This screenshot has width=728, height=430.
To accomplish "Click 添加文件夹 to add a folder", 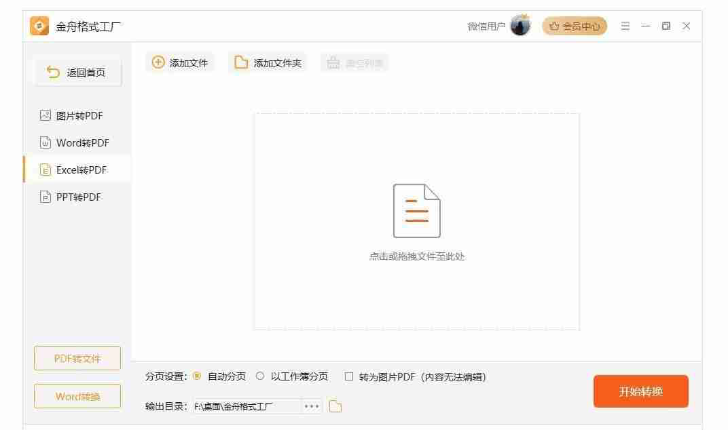I will click(x=268, y=62).
